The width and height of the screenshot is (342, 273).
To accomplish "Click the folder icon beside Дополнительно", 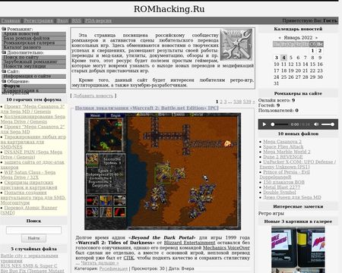I will pyautogui.click(x=4, y=52).
